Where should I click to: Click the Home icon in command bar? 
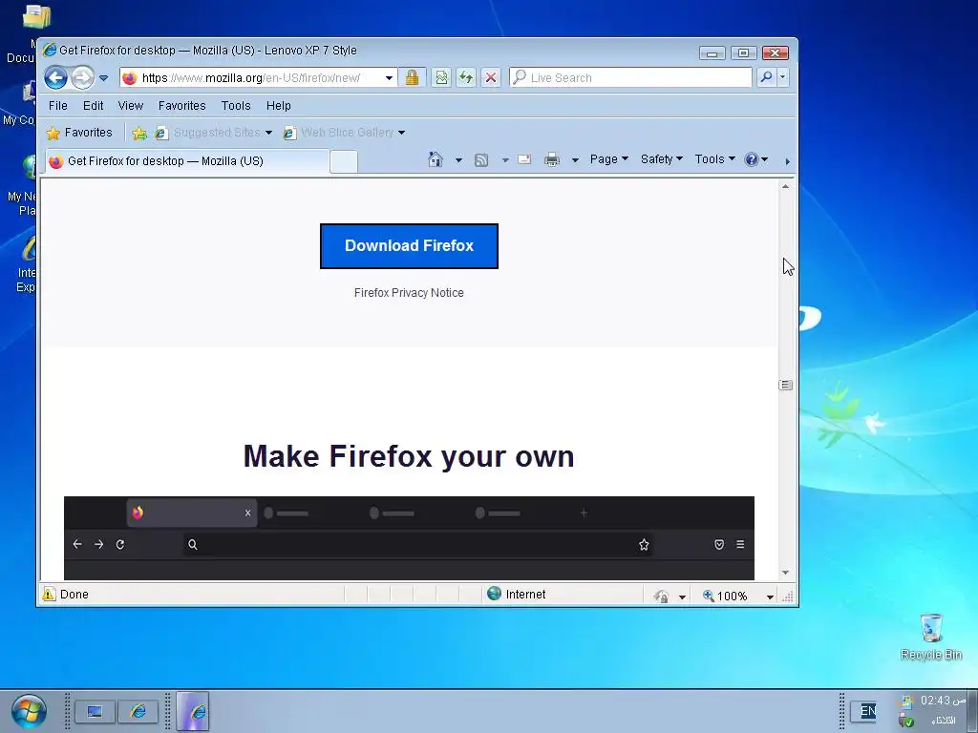tap(436, 159)
